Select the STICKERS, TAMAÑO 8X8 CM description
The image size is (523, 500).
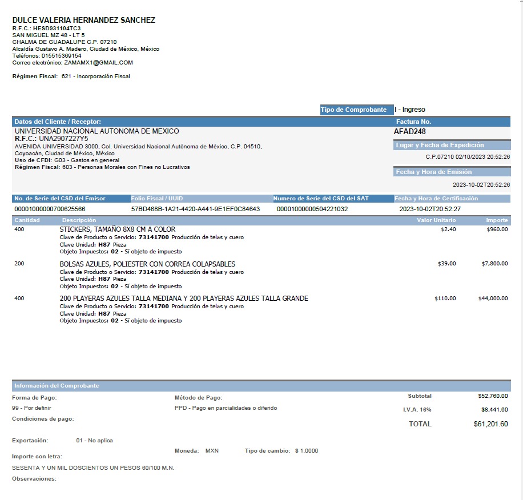pyautogui.click(x=118, y=229)
